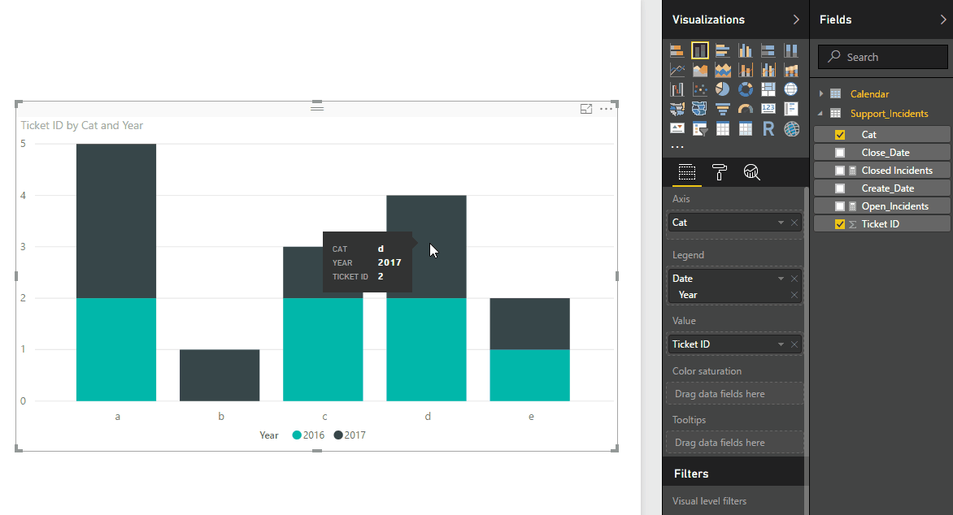The height and width of the screenshot is (515, 953).
Task: Select the funnel chart visual
Action: 723,109
